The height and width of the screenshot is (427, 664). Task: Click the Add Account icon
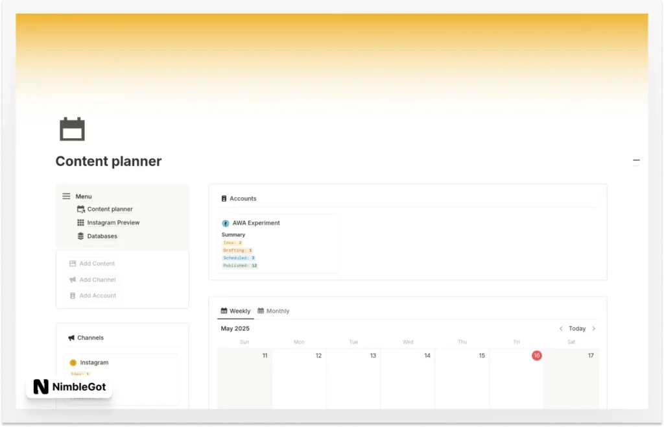[73, 295]
